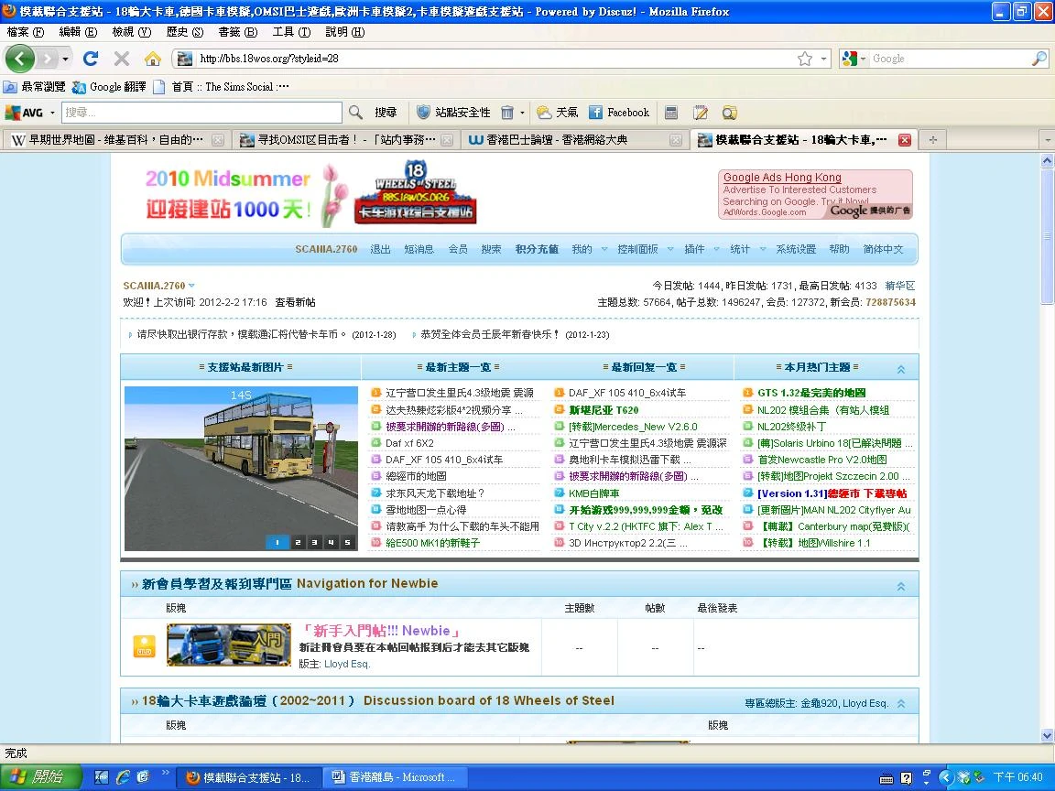Open the Google Ads Hong Kong advertisement
Screen dimensions: 1055x791
coord(782,177)
